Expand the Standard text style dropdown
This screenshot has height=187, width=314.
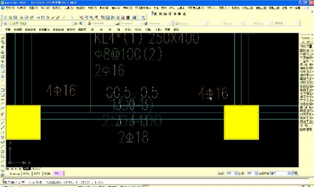131,23
